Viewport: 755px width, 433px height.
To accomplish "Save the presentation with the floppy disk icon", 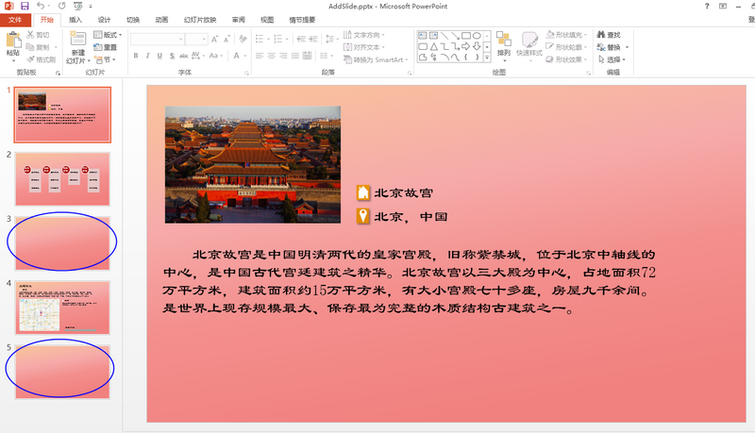I will pyautogui.click(x=25, y=6).
